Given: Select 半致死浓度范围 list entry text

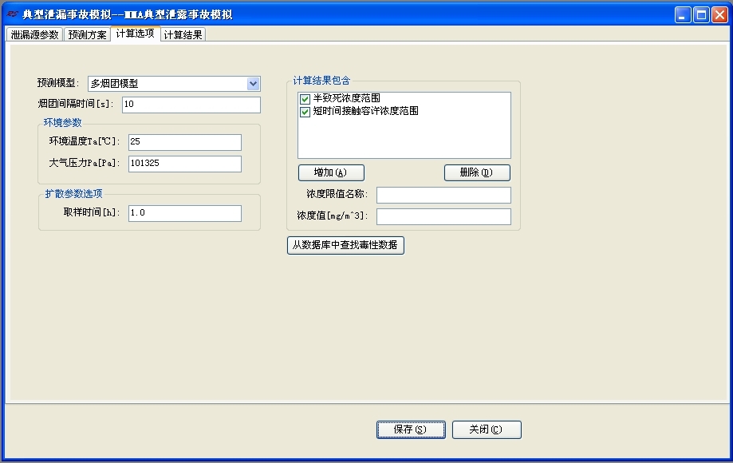Looking at the screenshot, I should [x=346, y=98].
